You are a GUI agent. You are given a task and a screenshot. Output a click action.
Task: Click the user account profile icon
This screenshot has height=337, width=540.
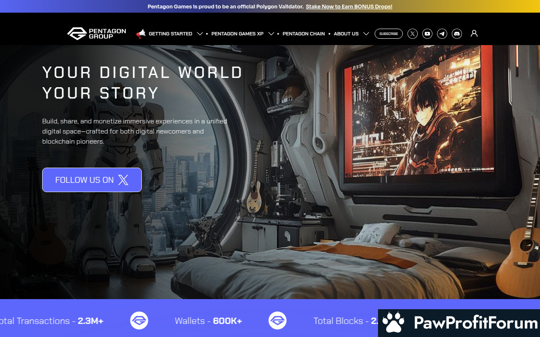coord(474,33)
